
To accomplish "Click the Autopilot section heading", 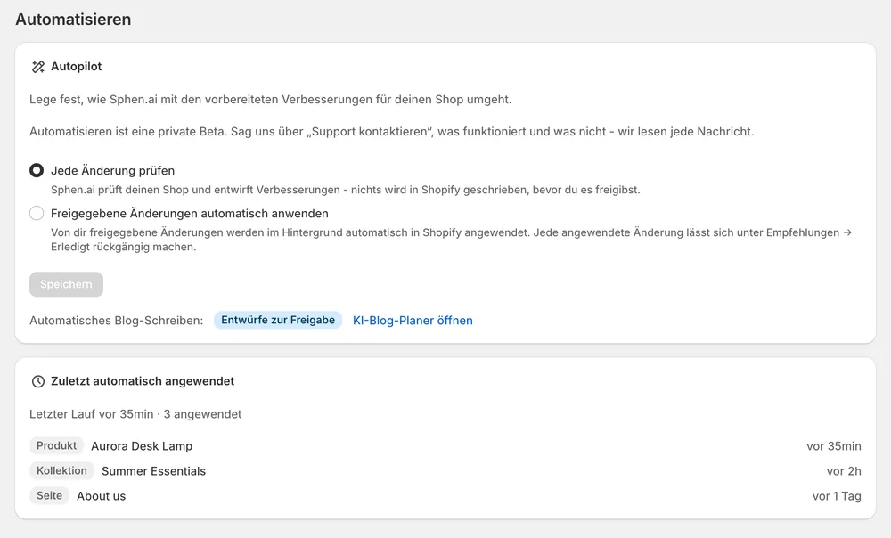I will click(x=76, y=67).
